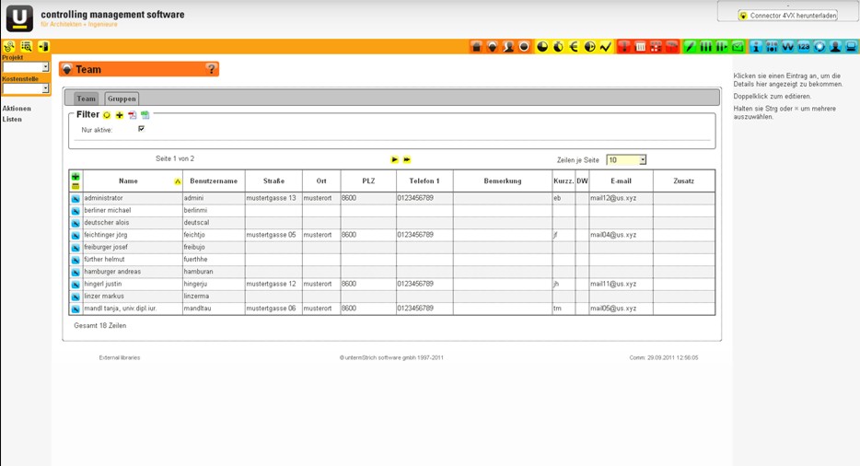Screen dimensions: 860x466
Task: Click edit icon for hingerl justin row
Action: coord(76,285)
